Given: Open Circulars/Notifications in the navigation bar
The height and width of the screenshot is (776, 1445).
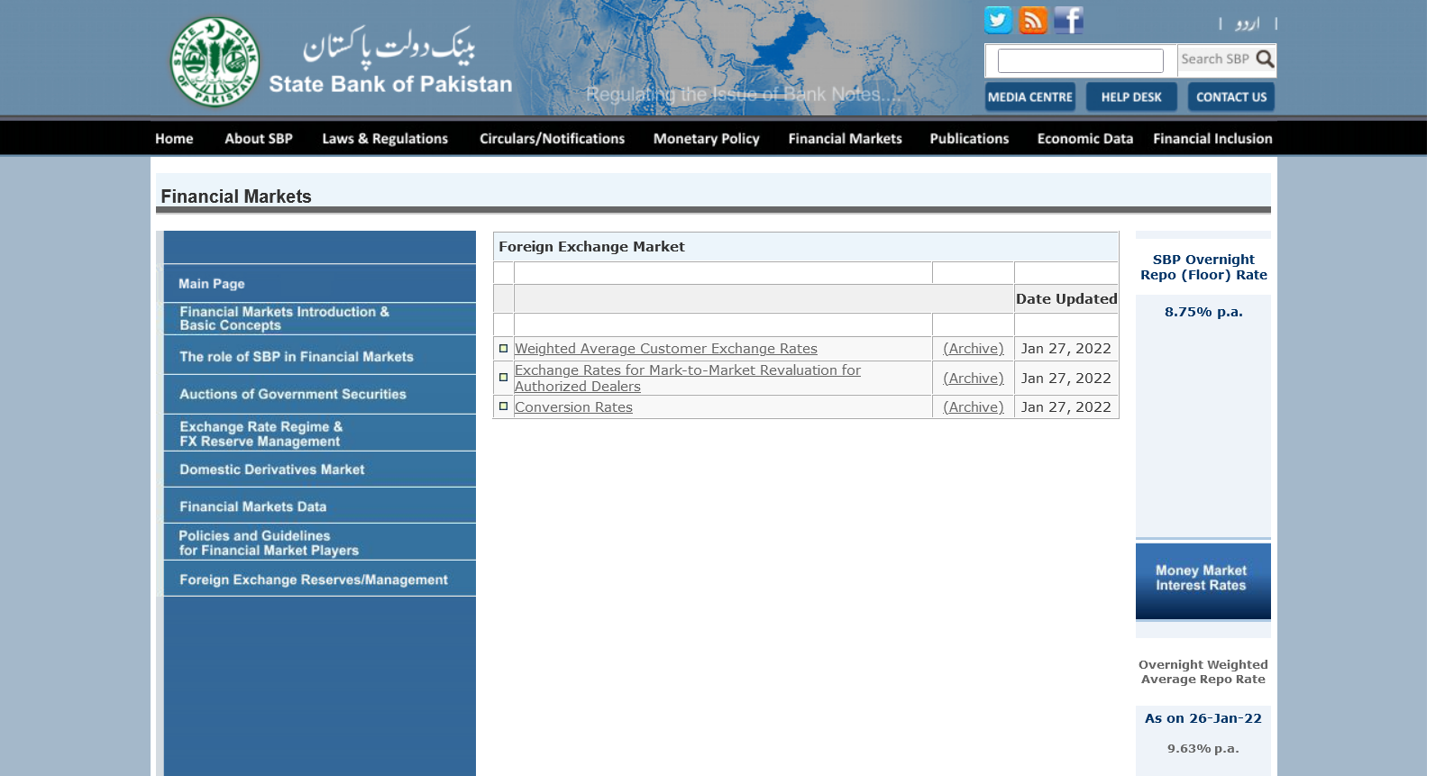Looking at the screenshot, I should pos(552,139).
